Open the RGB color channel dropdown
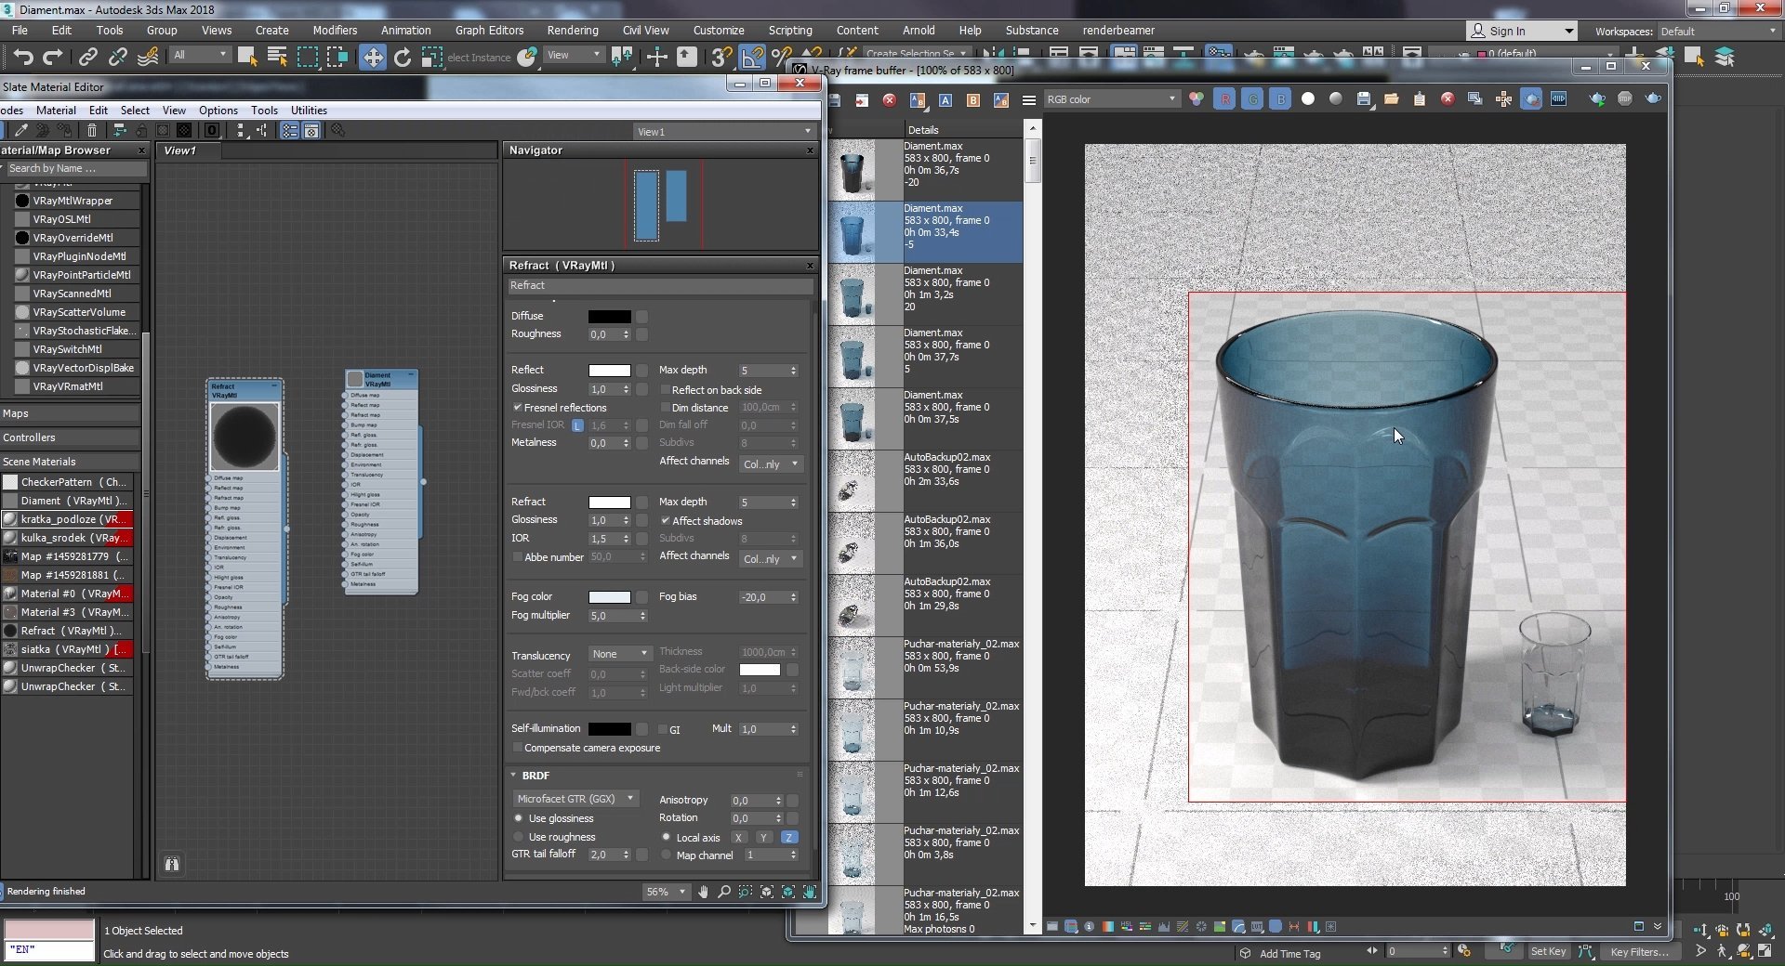1785x966 pixels. coord(1111,99)
